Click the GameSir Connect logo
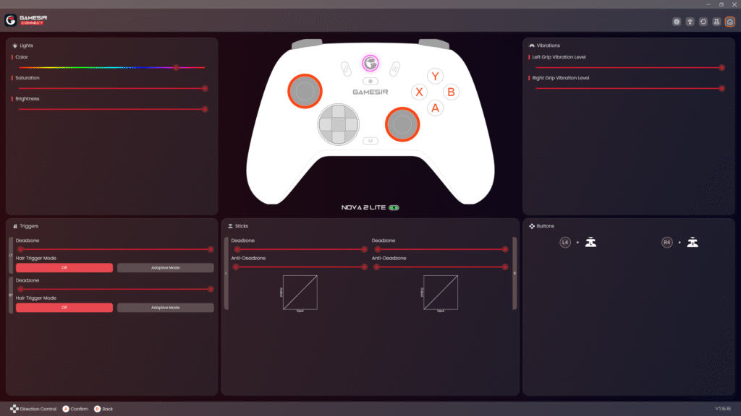This screenshot has height=416, width=741. (26, 19)
